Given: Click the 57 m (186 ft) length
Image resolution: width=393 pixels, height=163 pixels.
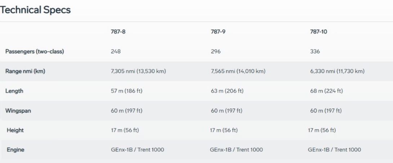Looking at the screenshot, I should [126, 91].
